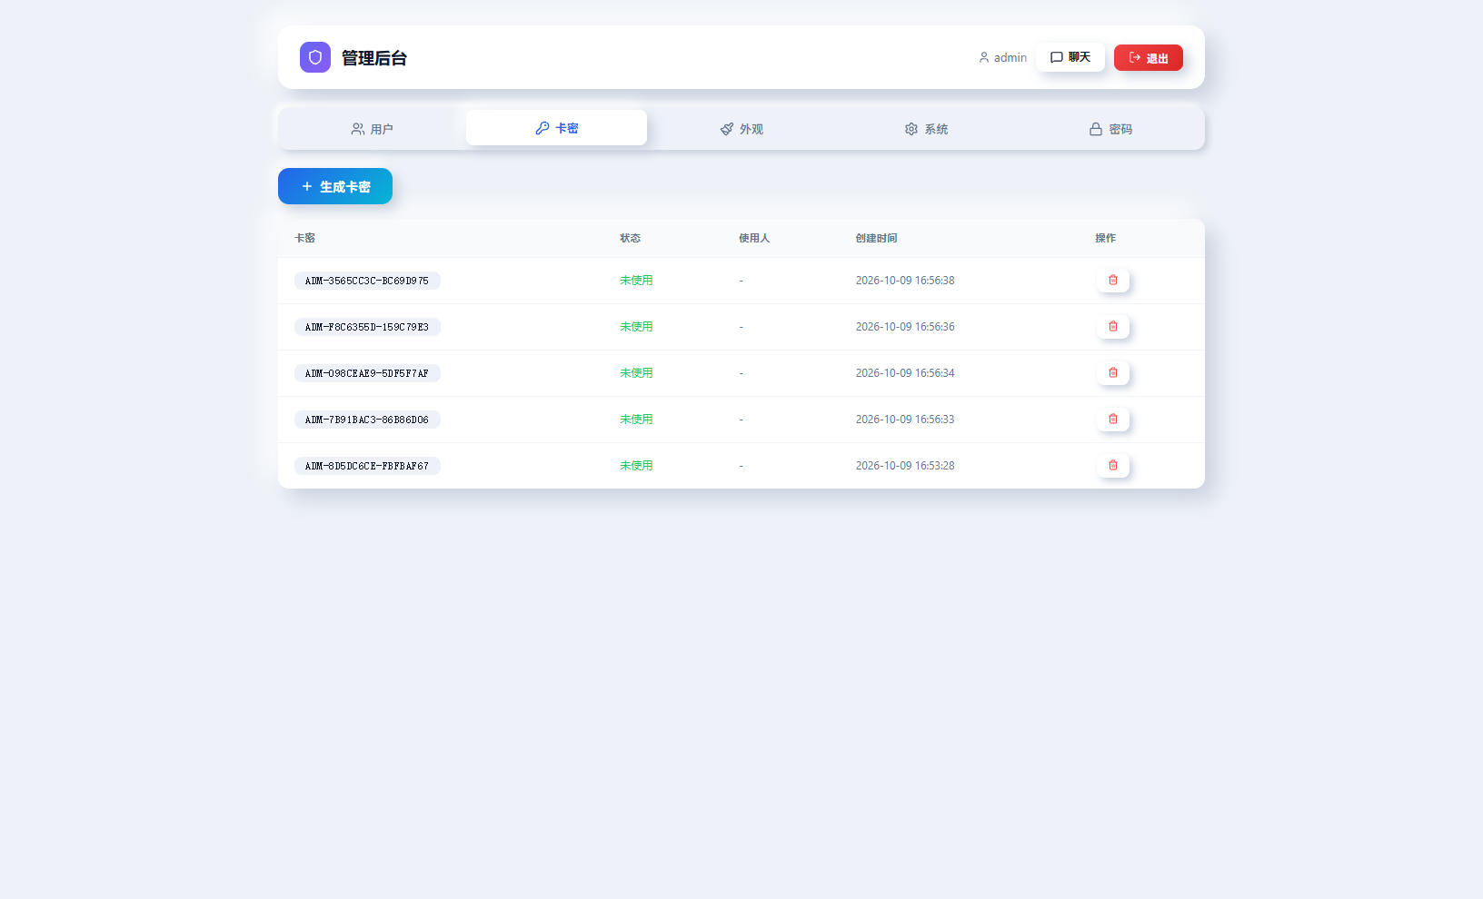Delete card key ADM-8D5DC6CE-FBFBAF67
The height and width of the screenshot is (899, 1483).
pos(1113,466)
